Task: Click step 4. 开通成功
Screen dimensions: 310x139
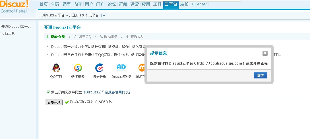Action: 135,37
